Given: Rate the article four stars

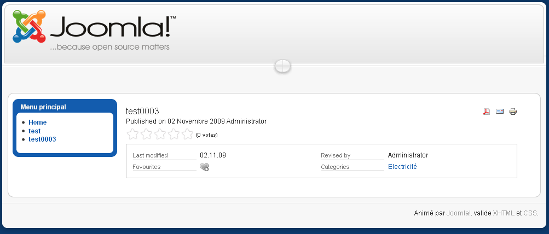Looking at the screenshot, I should coord(174,134).
